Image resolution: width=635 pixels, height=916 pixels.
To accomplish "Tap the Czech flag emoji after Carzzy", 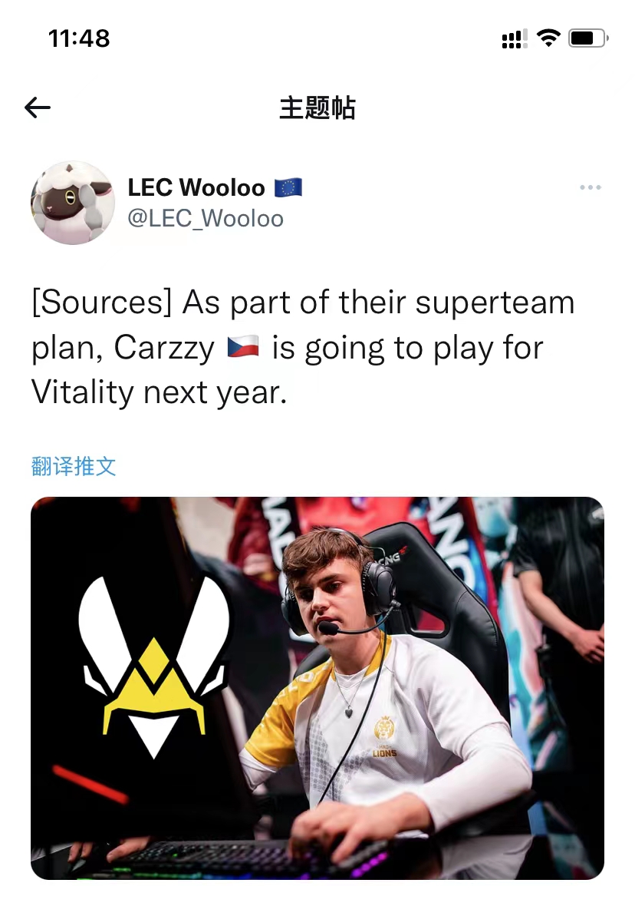I will 243,347.
